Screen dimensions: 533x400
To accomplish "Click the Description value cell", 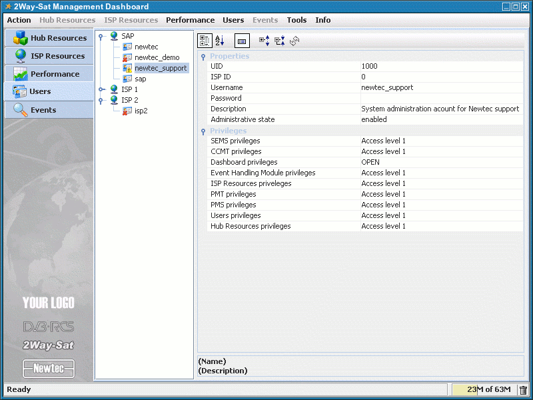I will coord(442,109).
